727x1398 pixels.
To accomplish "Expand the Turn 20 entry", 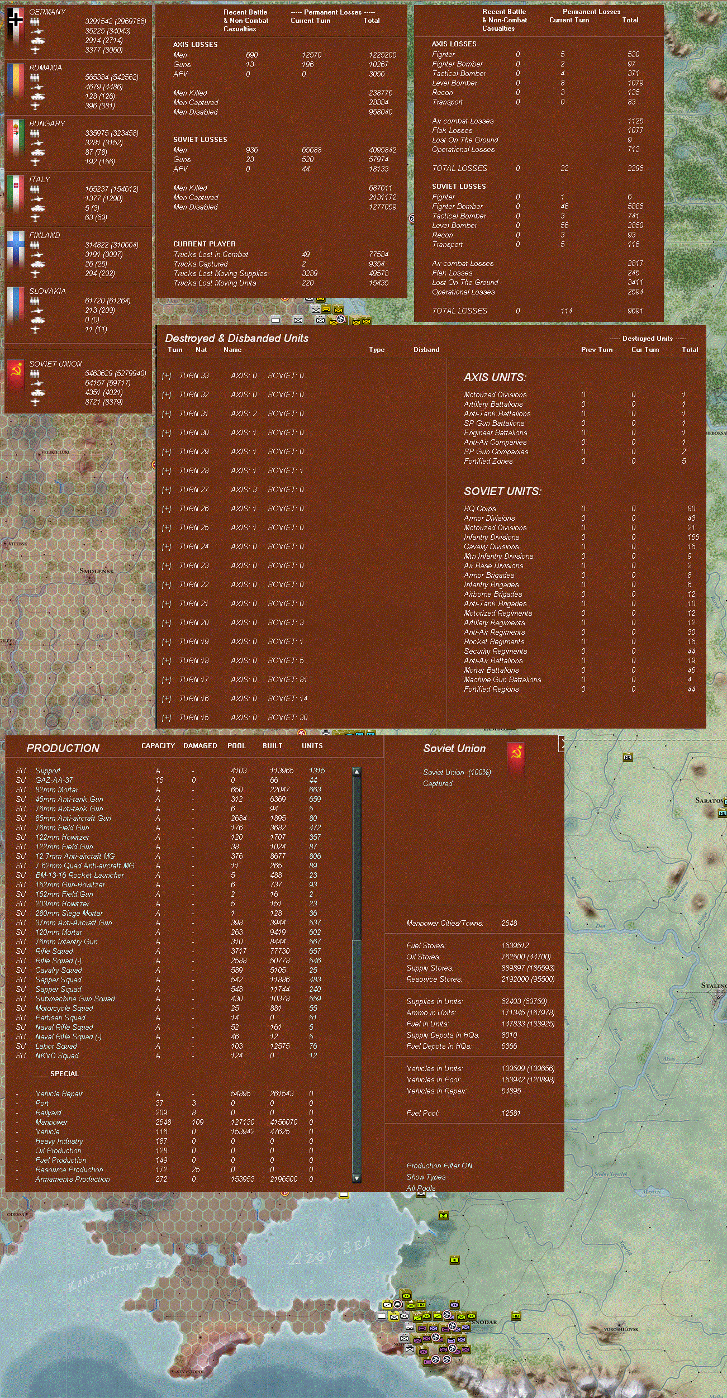I will (x=167, y=623).
